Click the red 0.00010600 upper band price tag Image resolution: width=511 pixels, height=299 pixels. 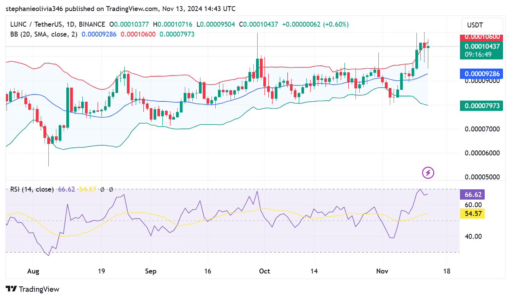pyautogui.click(x=482, y=37)
